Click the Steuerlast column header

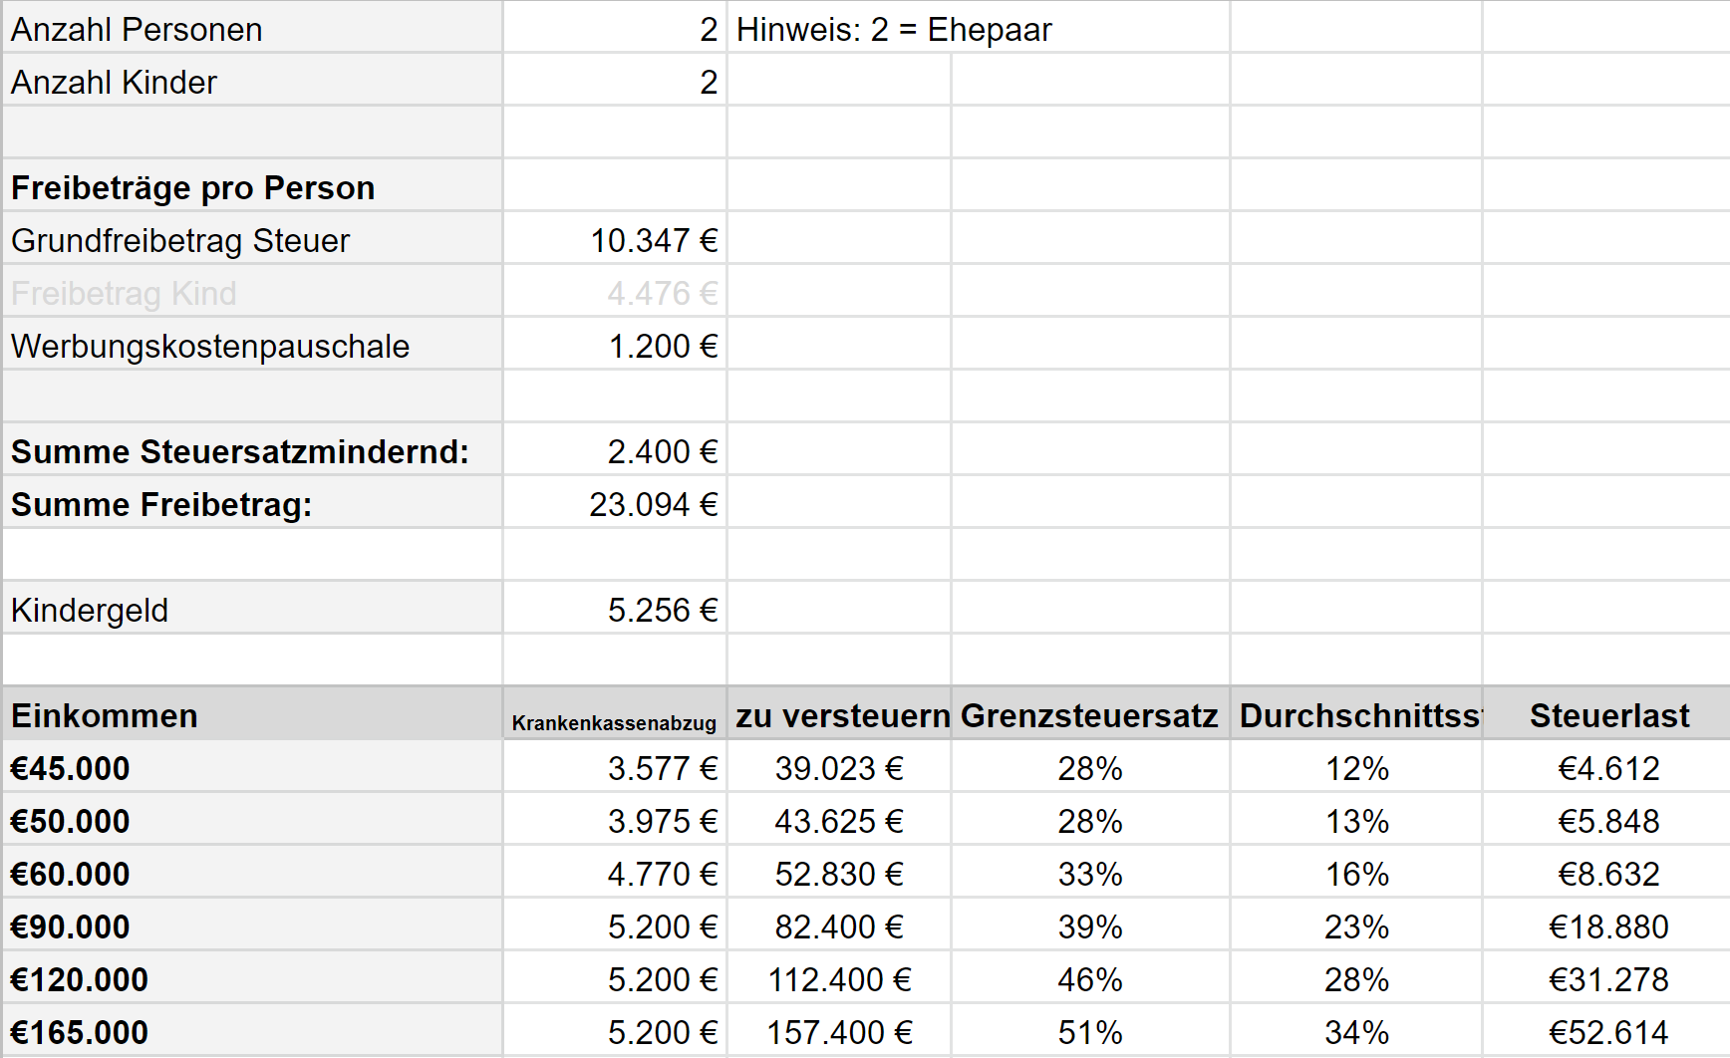coord(1608,715)
